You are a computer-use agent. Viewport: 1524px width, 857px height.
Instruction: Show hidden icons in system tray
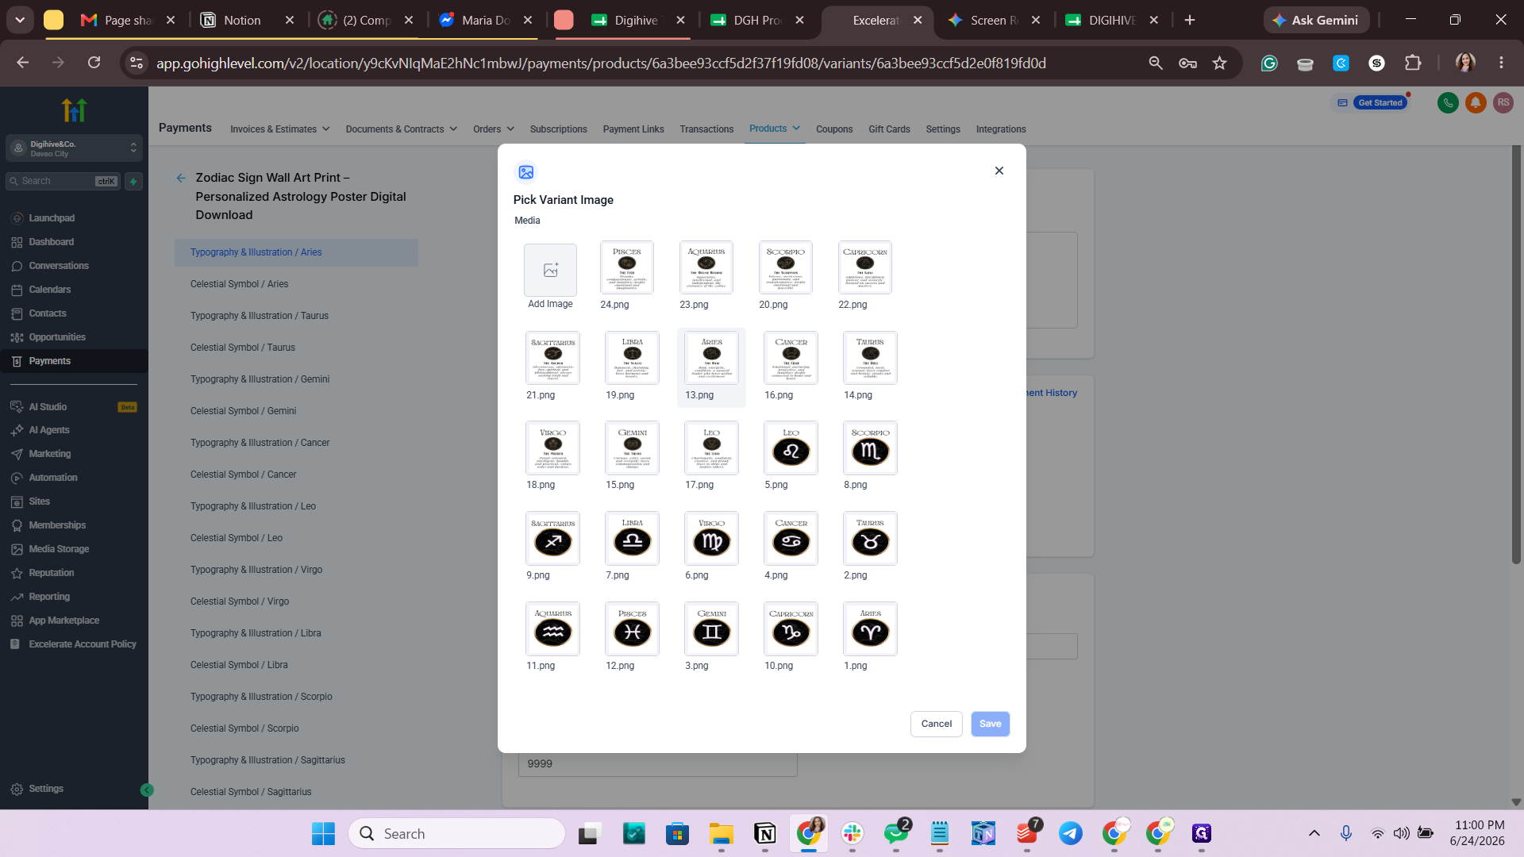1314,833
